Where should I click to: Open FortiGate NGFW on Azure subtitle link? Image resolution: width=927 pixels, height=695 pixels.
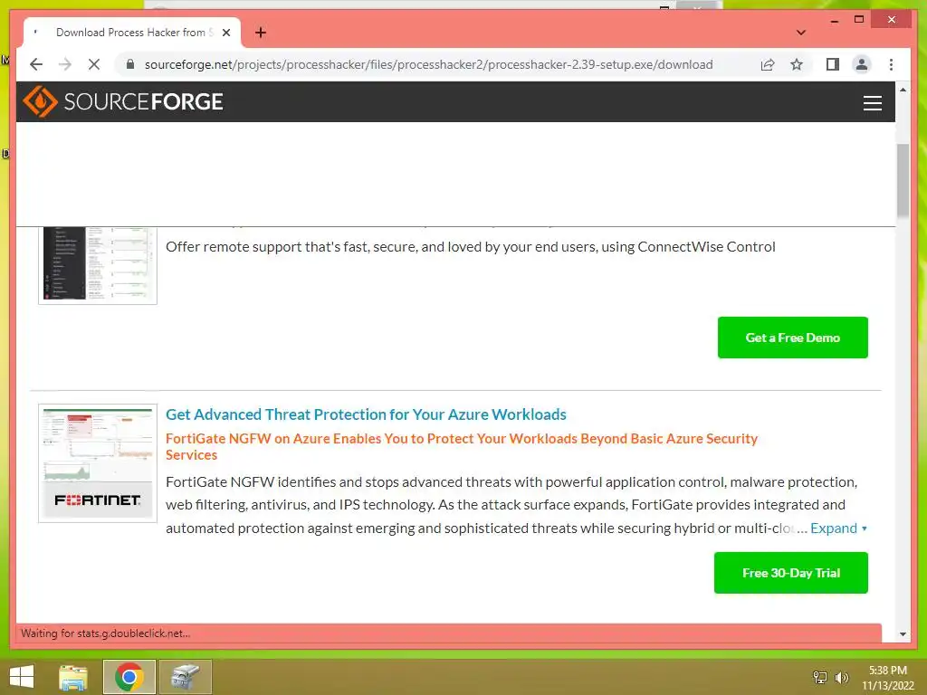coord(461,447)
